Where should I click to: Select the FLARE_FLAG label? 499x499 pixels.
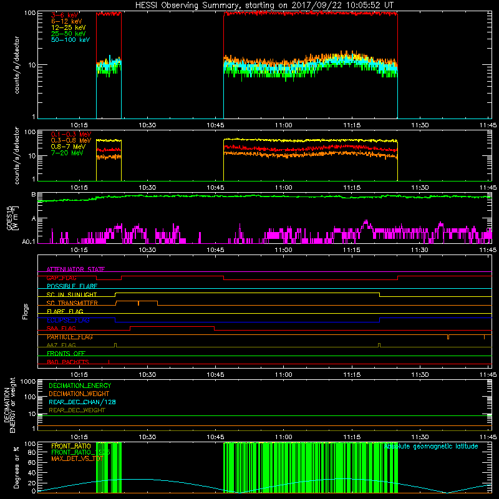[65, 311]
